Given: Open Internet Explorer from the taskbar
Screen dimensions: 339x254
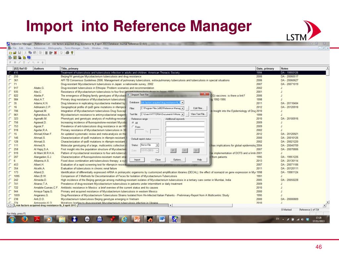Looking at the screenshot, I should point(124,219).
